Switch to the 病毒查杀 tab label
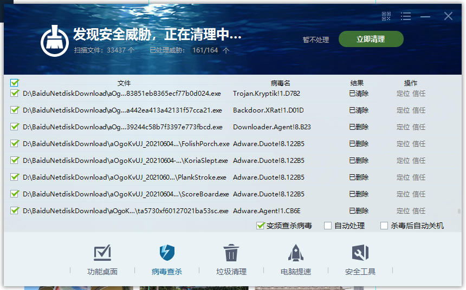Image resolution: width=466 pixels, height=290 pixels. (167, 271)
